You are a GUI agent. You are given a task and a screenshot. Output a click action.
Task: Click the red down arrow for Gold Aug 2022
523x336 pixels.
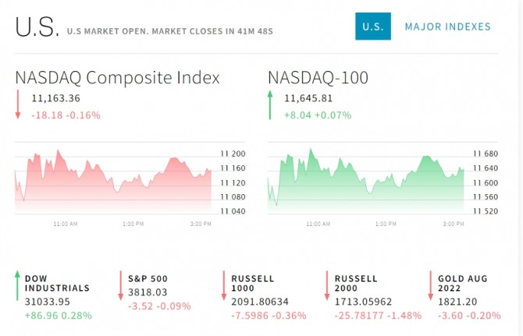click(x=430, y=285)
